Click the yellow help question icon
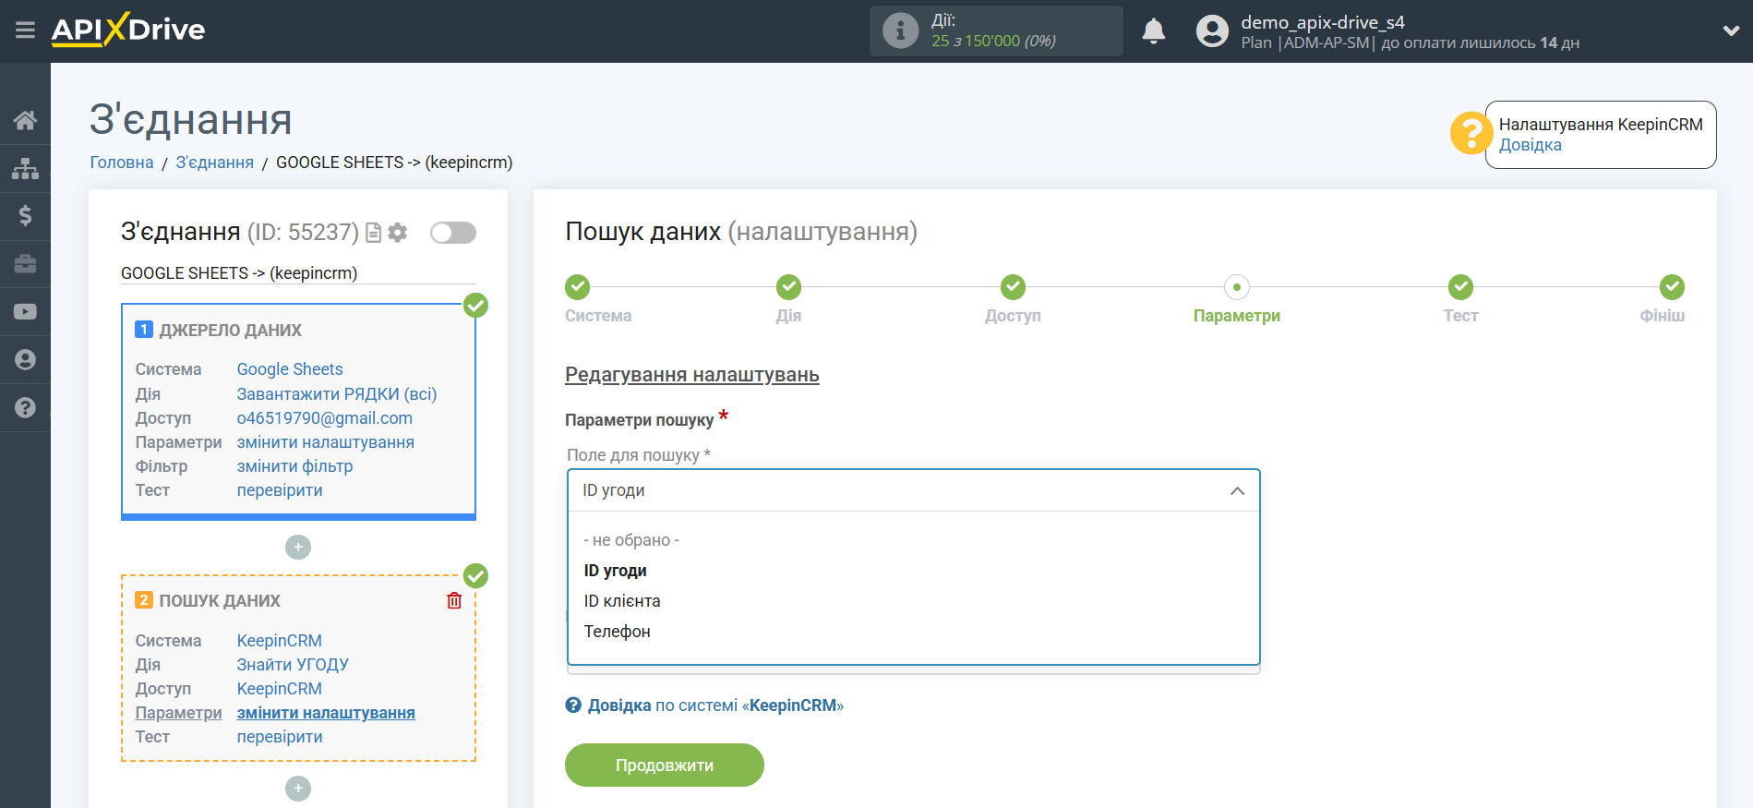1753x808 pixels. (1471, 134)
